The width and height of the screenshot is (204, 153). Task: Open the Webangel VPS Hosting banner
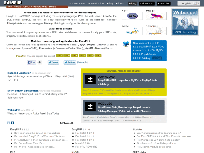(185, 22)
